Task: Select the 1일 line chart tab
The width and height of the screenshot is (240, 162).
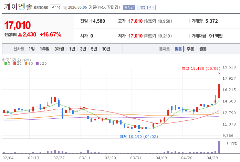Action: [x=32, y=49]
